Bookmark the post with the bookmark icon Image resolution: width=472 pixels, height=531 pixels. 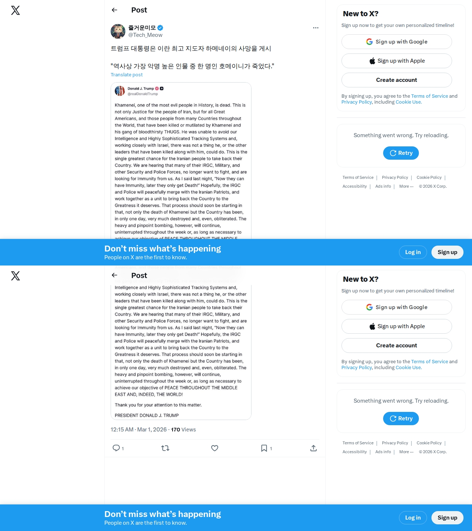[x=264, y=448]
